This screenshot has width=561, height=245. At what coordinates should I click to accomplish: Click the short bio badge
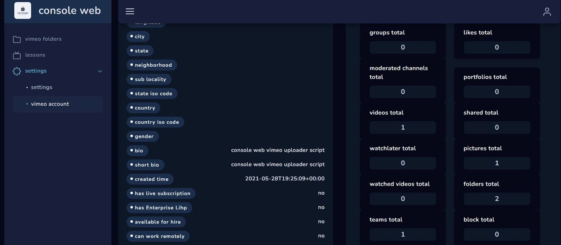[146, 165]
